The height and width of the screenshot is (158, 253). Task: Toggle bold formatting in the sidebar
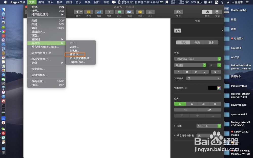click(187, 72)
